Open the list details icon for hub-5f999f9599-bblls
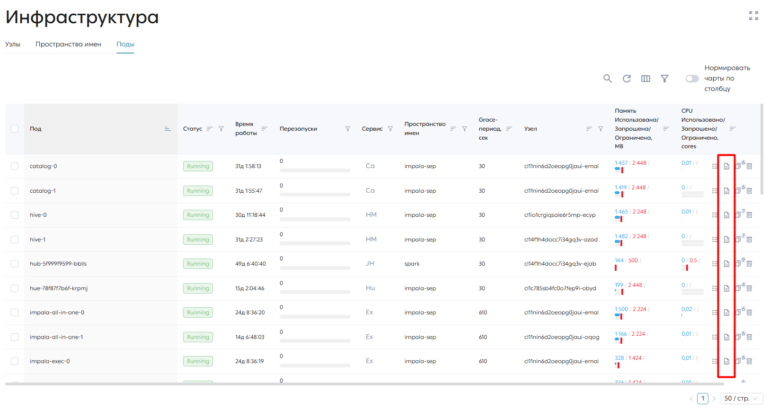This screenshot has width=769, height=410. tap(715, 264)
